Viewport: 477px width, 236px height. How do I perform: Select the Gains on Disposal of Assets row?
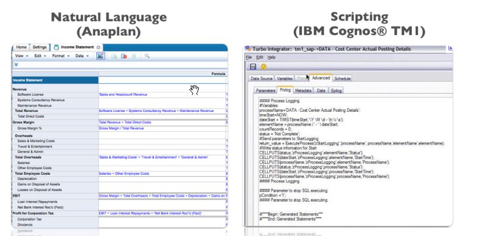(38, 184)
